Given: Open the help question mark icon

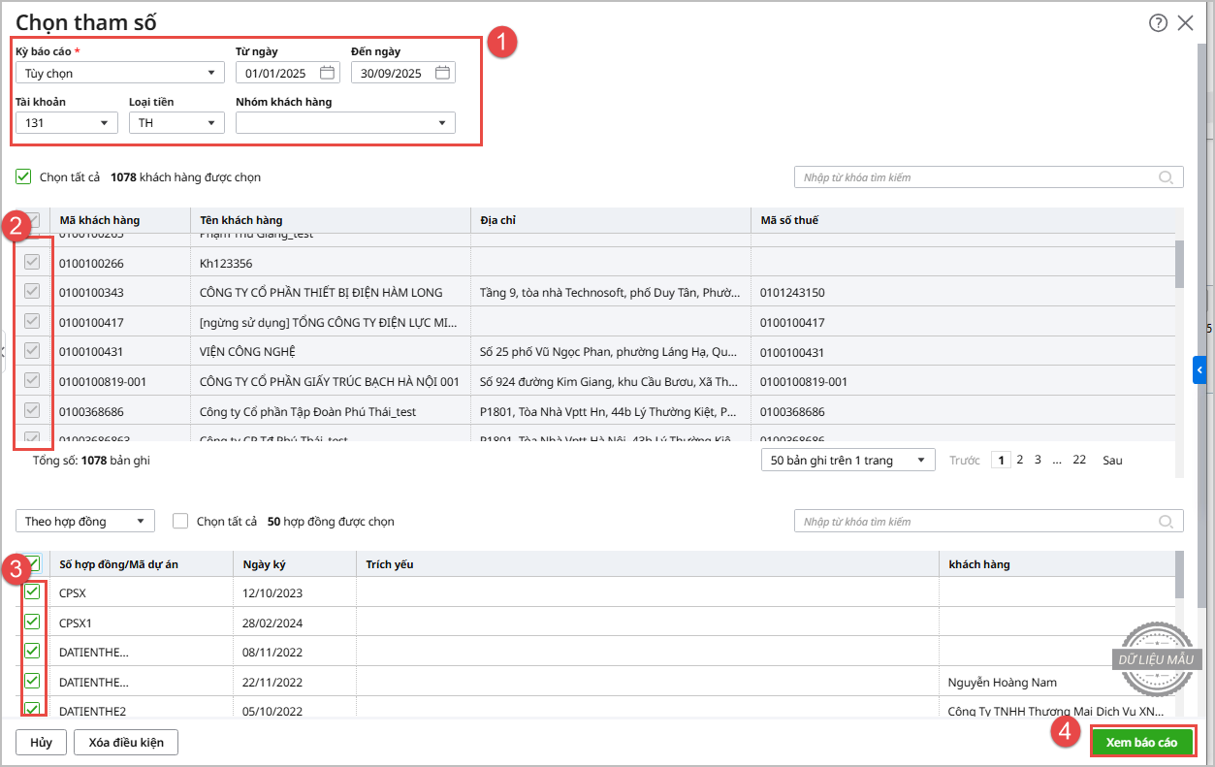Looking at the screenshot, I should click(1158, 23).
